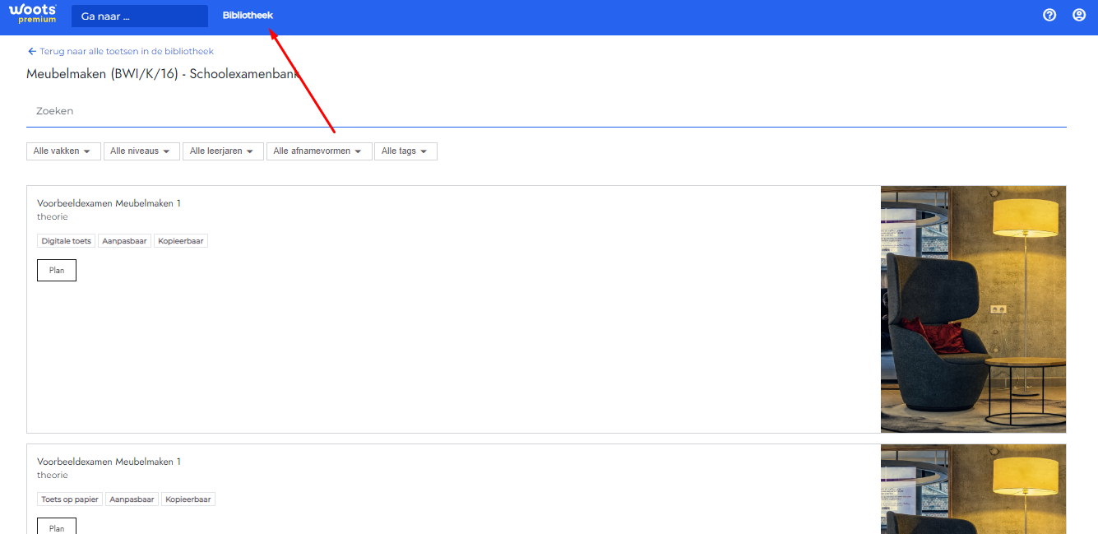Click the Ga naar search field
1098x534 pixels.
(140, 16)
